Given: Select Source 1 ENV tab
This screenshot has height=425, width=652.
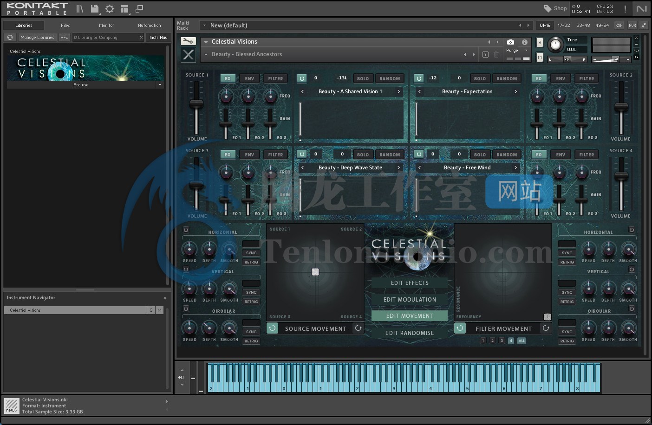Looking at the screenshot, I should (x=249, y=78).
